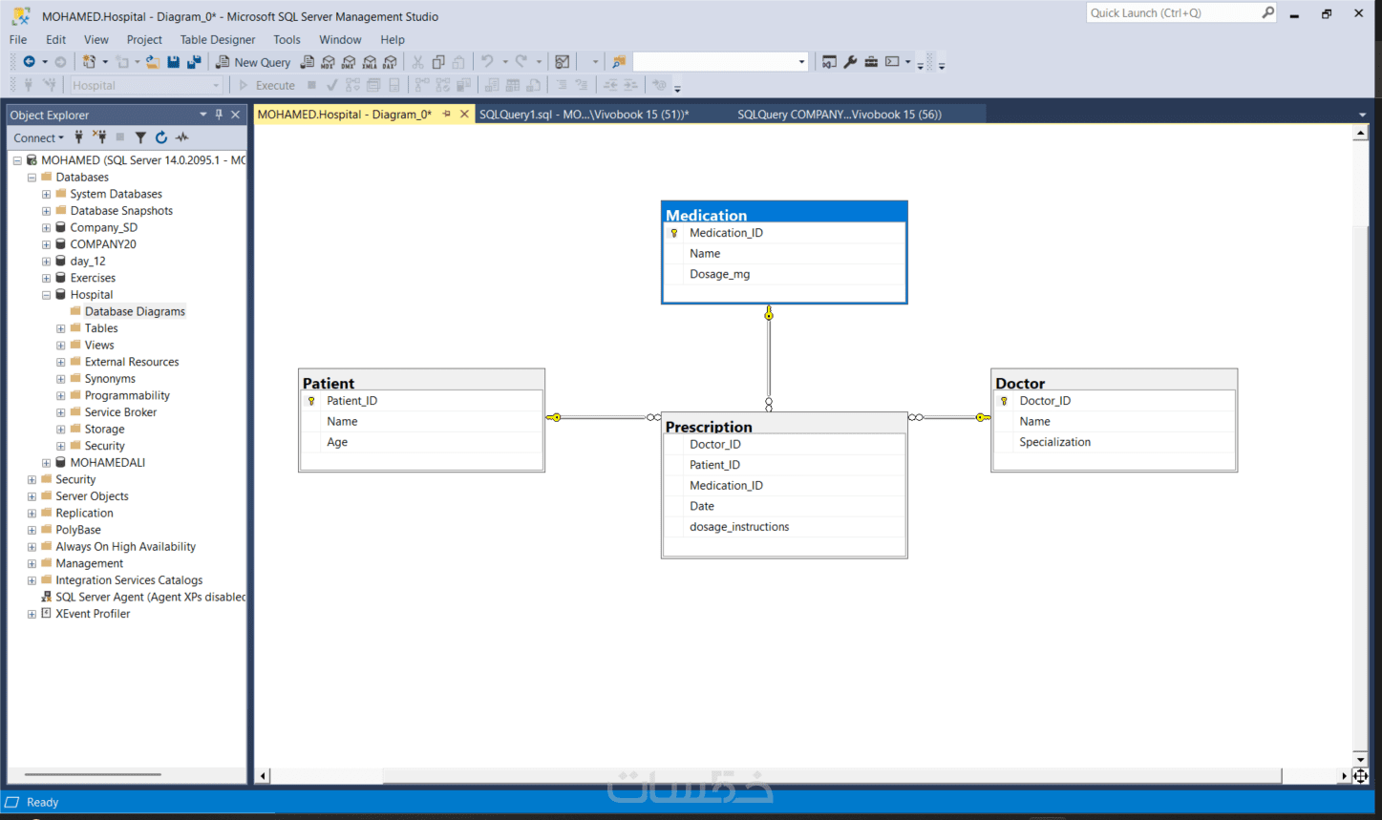Click the Quick Launch search field
Screen dimensions: 1382x820
pyautogui.click(x=1175, y=12)
